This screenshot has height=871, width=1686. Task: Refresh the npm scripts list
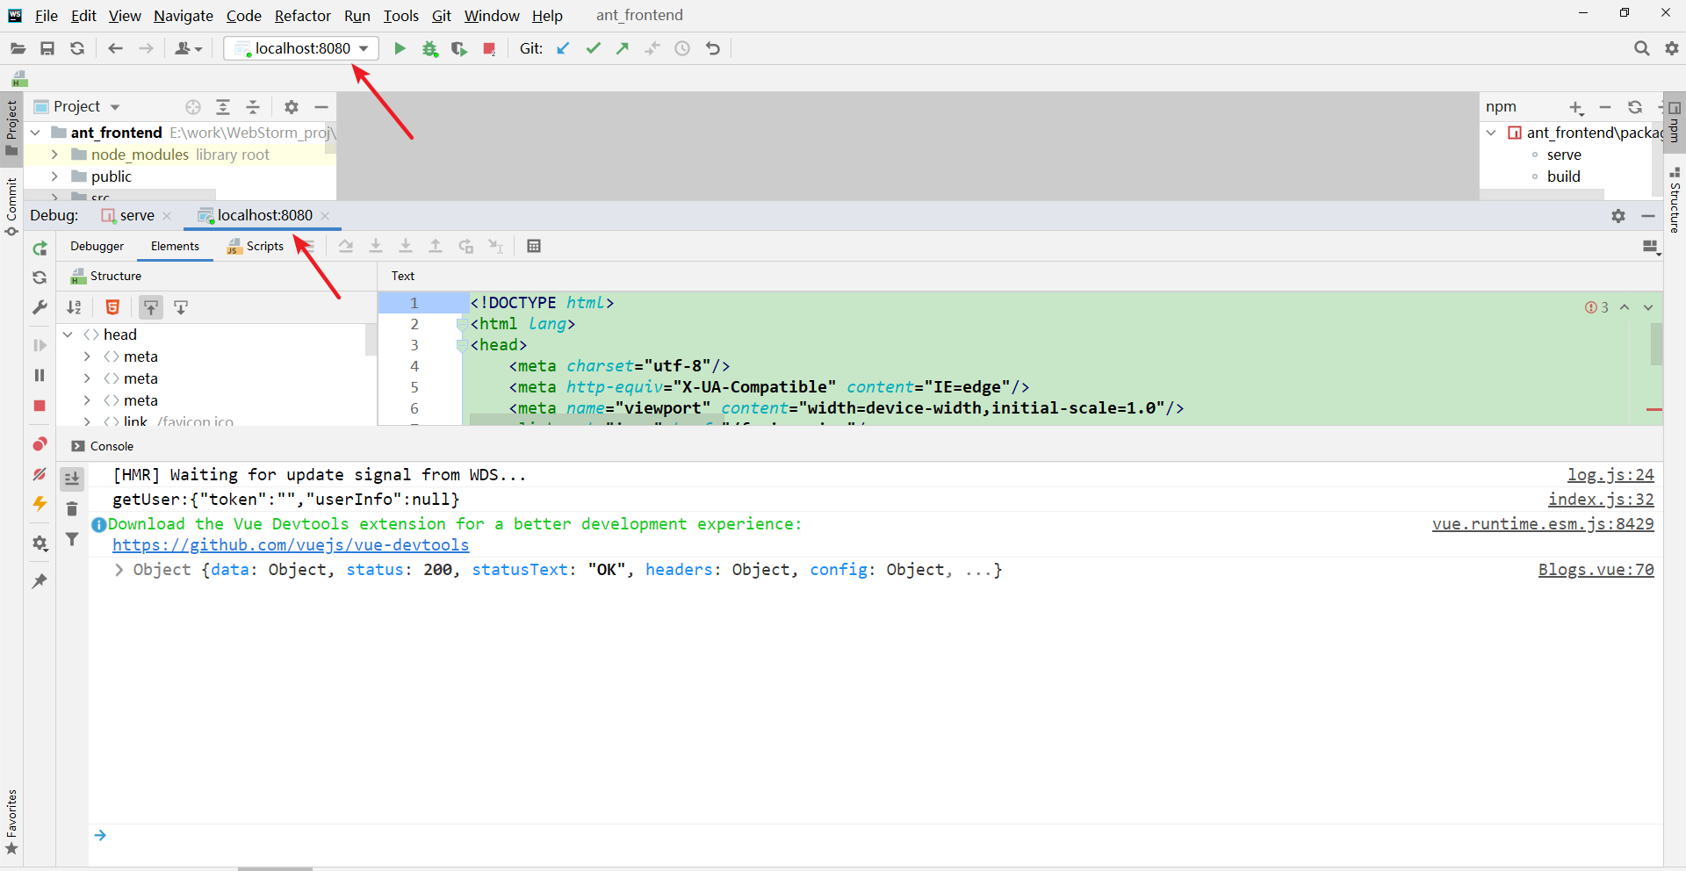1636,107
